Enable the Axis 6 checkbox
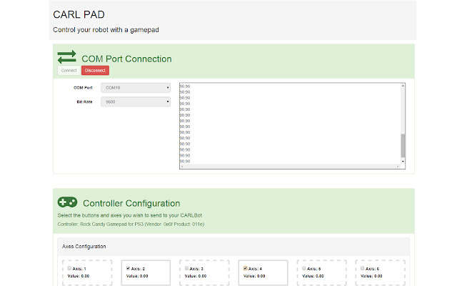Screen dimensions: 457x286 tap(362, 268)
